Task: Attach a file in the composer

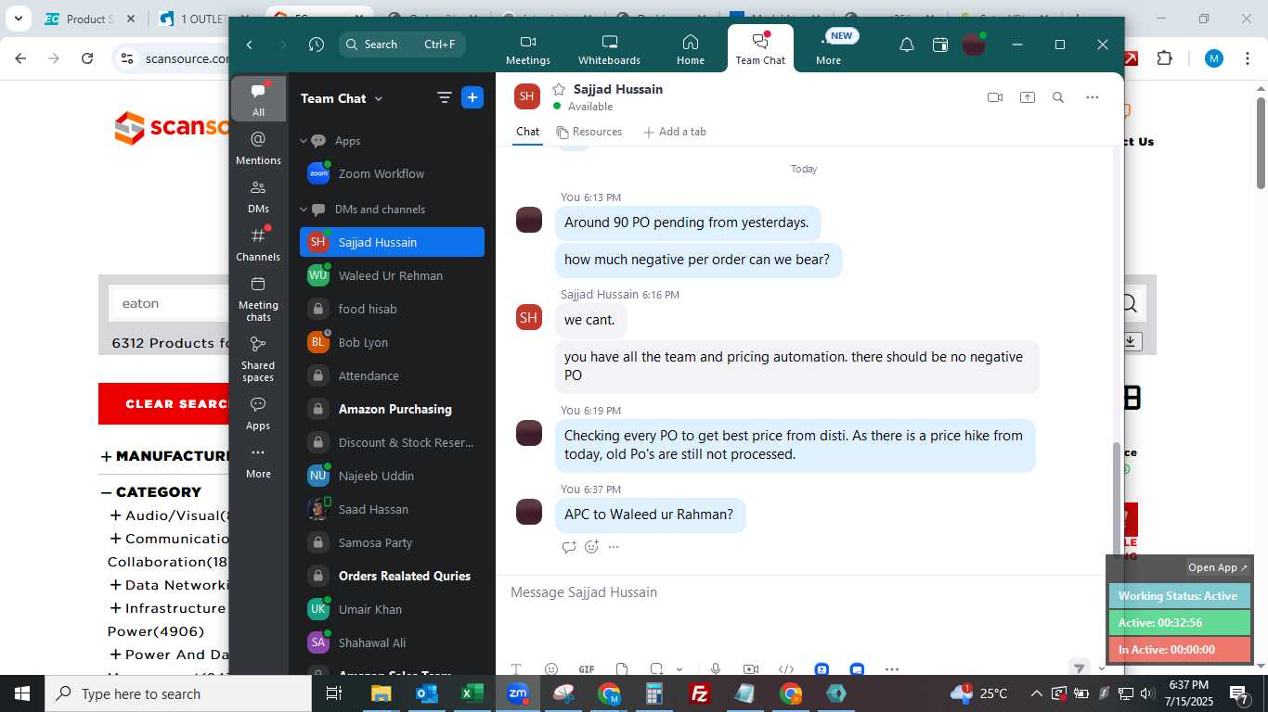Action: pyautogui.click(x=622, y=669)
